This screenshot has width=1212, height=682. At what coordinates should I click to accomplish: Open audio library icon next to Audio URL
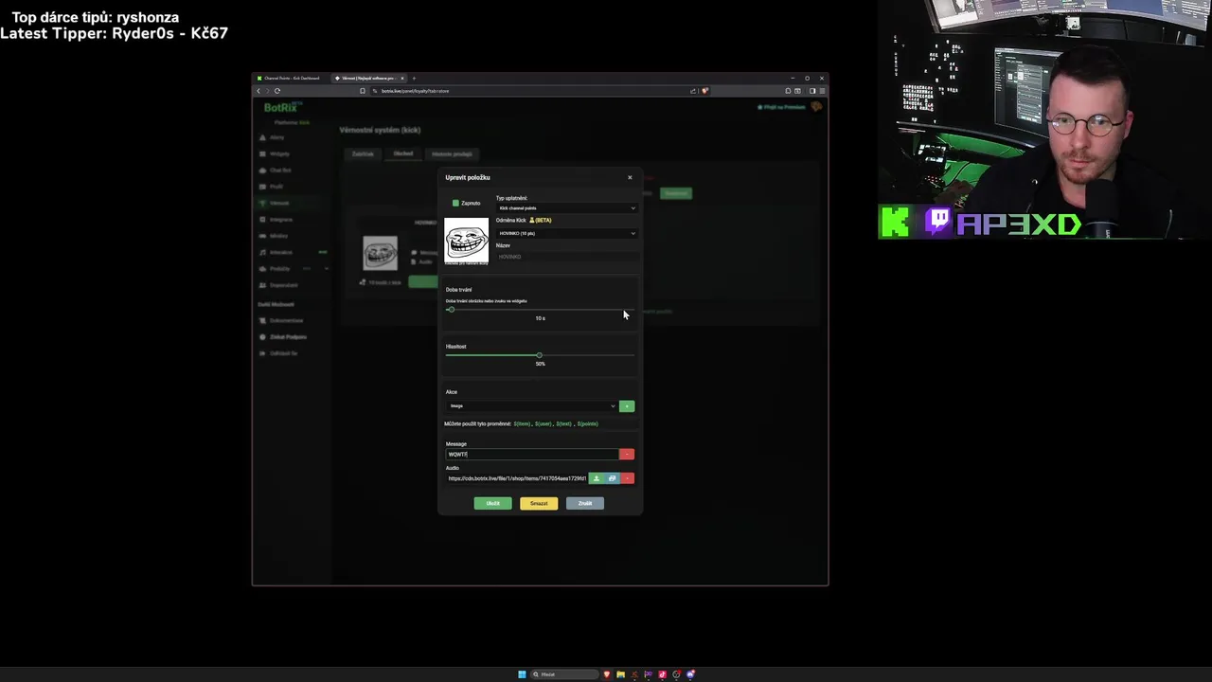(x=612, y=478)
